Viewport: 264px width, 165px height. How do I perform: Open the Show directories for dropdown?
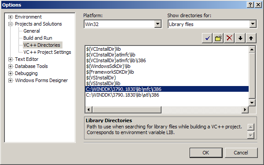click(253, 24)
